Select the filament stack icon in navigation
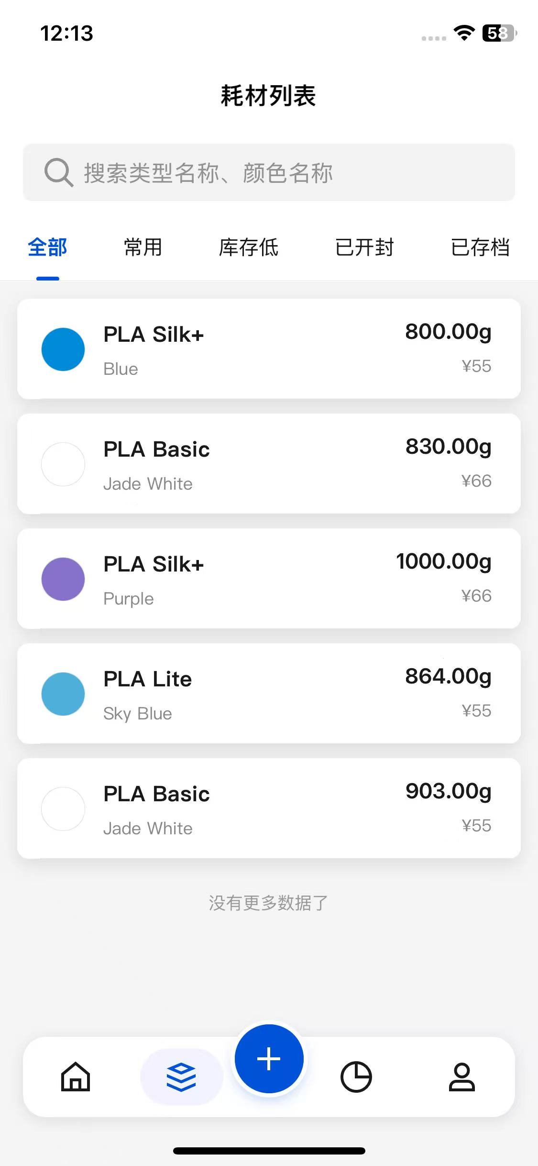This screenshot has height=1166, width=538. coord(181,1077)
